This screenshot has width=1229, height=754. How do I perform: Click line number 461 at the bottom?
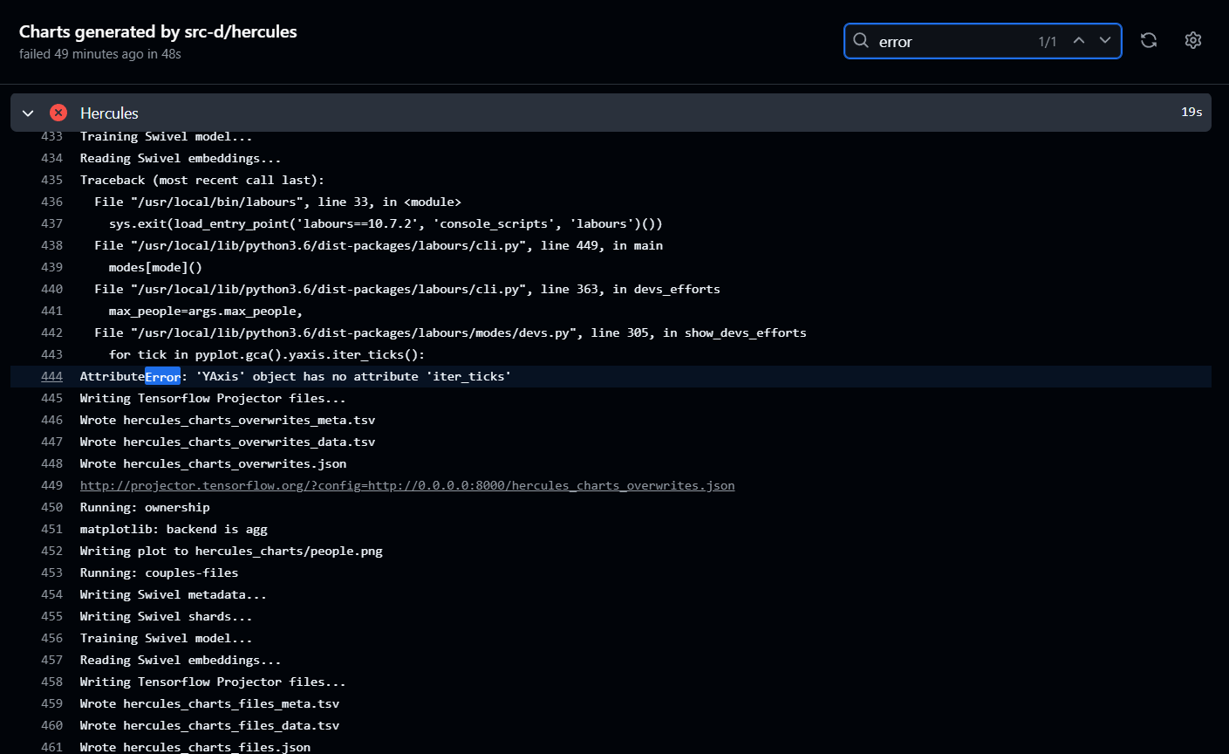pos(51,747)
